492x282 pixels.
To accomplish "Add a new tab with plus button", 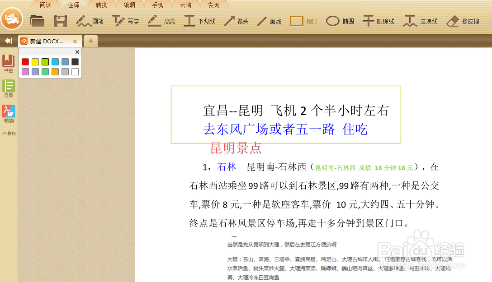I will pyautogui.click(x=91, y=41).
